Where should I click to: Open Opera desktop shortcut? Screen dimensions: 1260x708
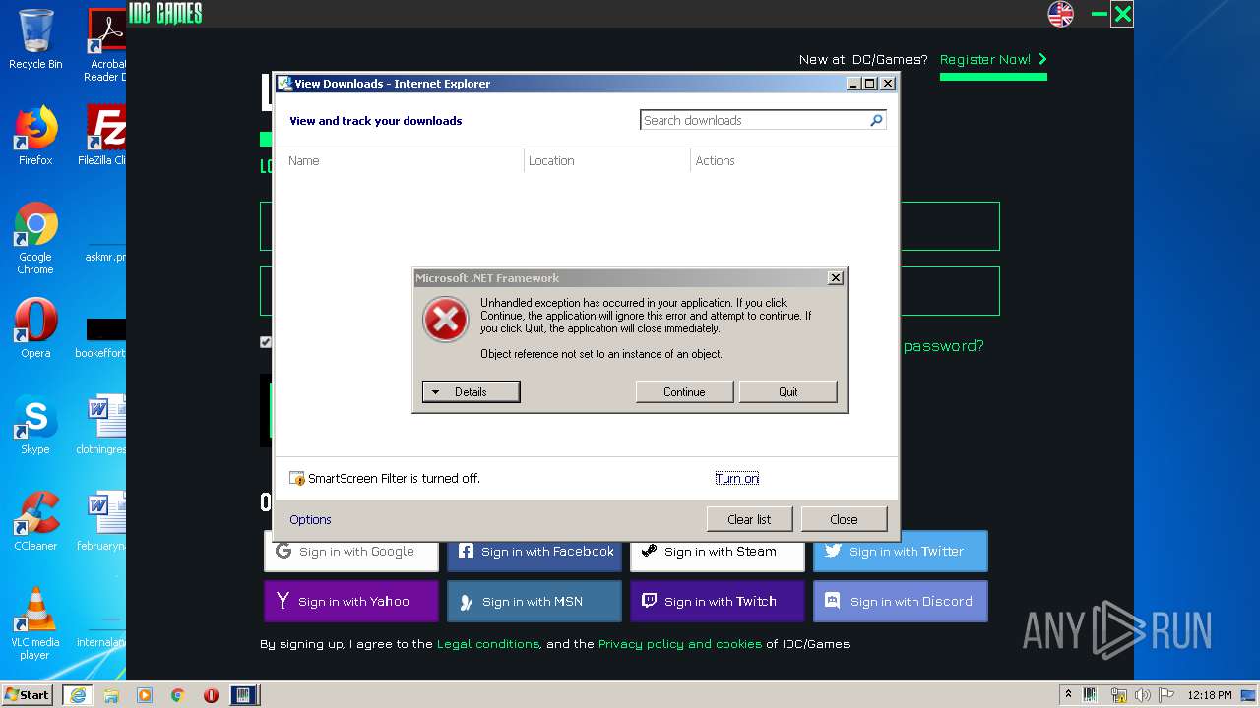click(x=35, y=328)
